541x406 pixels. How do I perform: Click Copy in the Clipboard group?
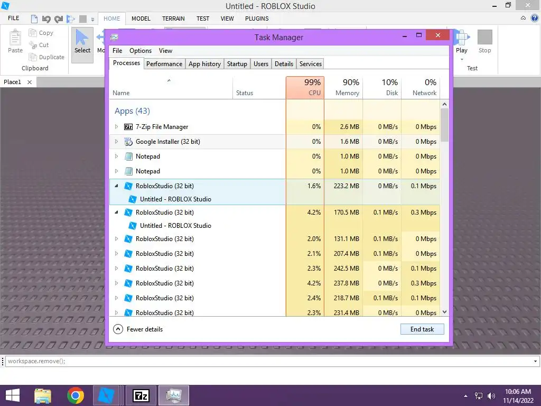pos(41,33)
